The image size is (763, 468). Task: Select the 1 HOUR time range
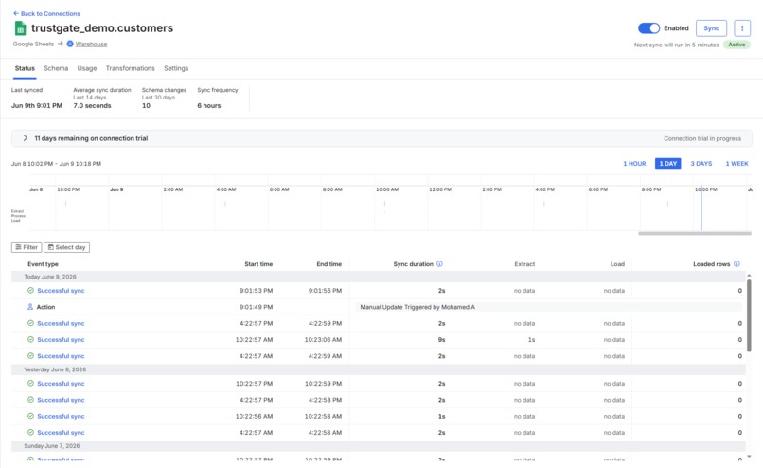point(634,164)
